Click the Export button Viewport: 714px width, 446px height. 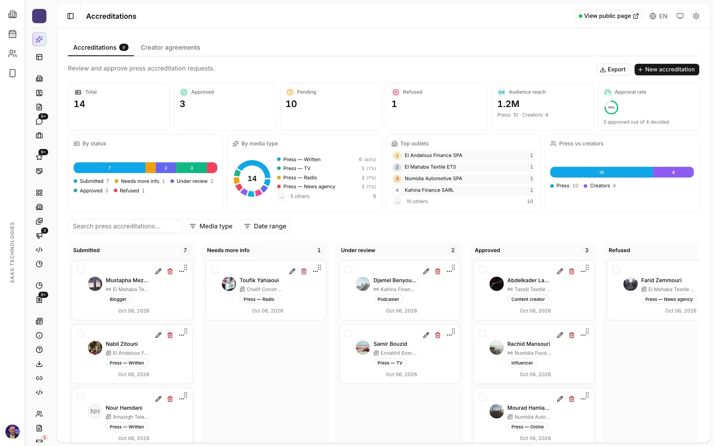tap(613, 70)
